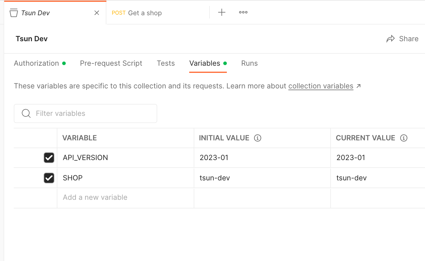This screenshot has width=425, height=261.
Task: Select the Variables tab
Action: click(208, 63)
